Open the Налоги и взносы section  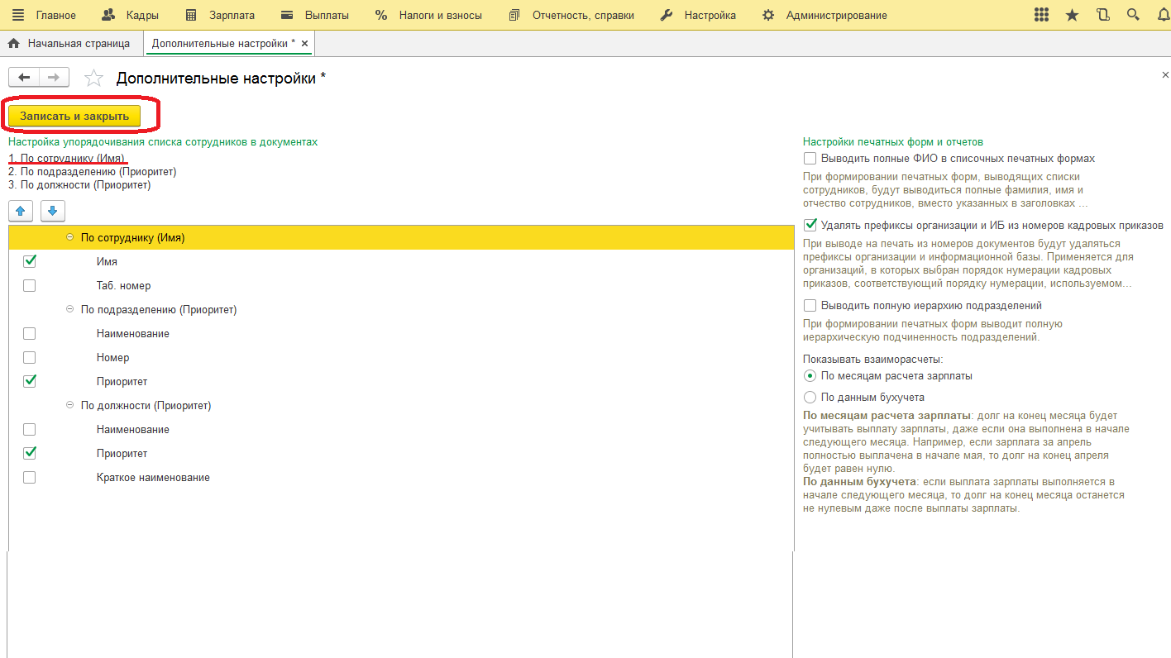[x=428, y=15]
